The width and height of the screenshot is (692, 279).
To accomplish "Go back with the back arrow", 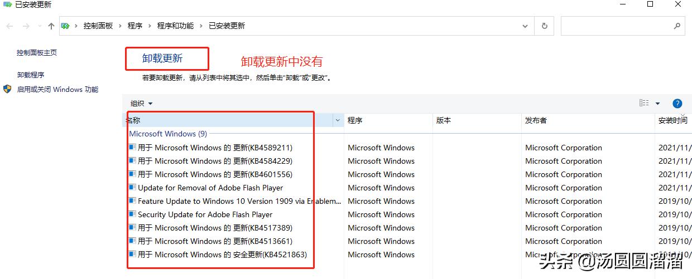I will coord(10,26).
